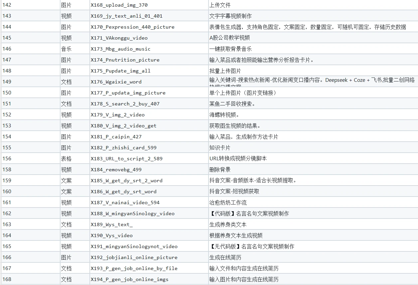
Task: Click cell X181_P_caipin_427
Action: 116,137
